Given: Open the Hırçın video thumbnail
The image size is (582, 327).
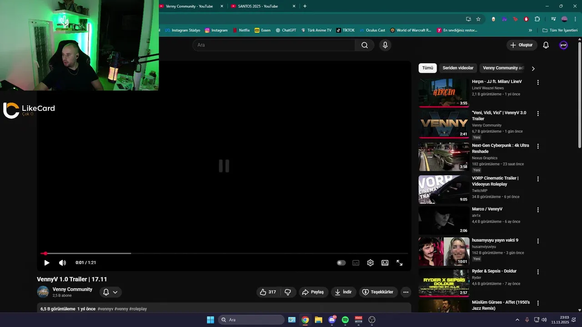Looking at the screenshot, I should 444,93.
